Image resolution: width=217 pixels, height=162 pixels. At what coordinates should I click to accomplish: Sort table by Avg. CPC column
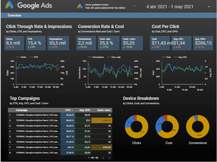[85, 110]
